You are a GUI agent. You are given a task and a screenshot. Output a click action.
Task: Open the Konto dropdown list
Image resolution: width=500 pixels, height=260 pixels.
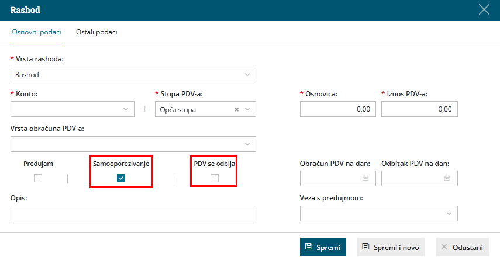click(73, 109)
